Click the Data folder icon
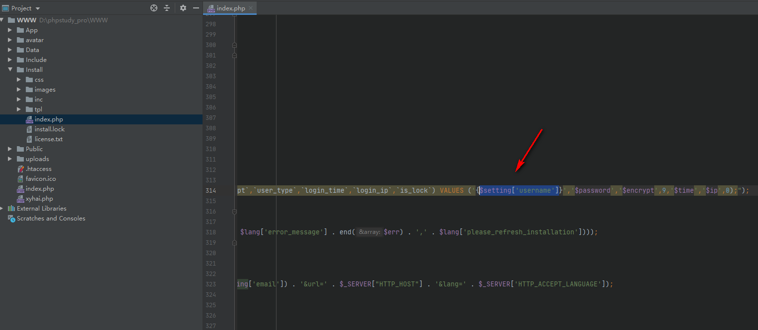The image size is (758, 330). pos(20,50)
